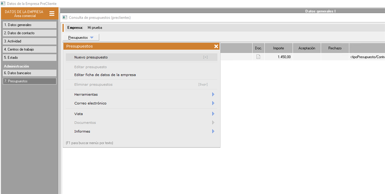Click the Aceptación column header
This screenshot has width=385, height=194.
coord(307,48)
